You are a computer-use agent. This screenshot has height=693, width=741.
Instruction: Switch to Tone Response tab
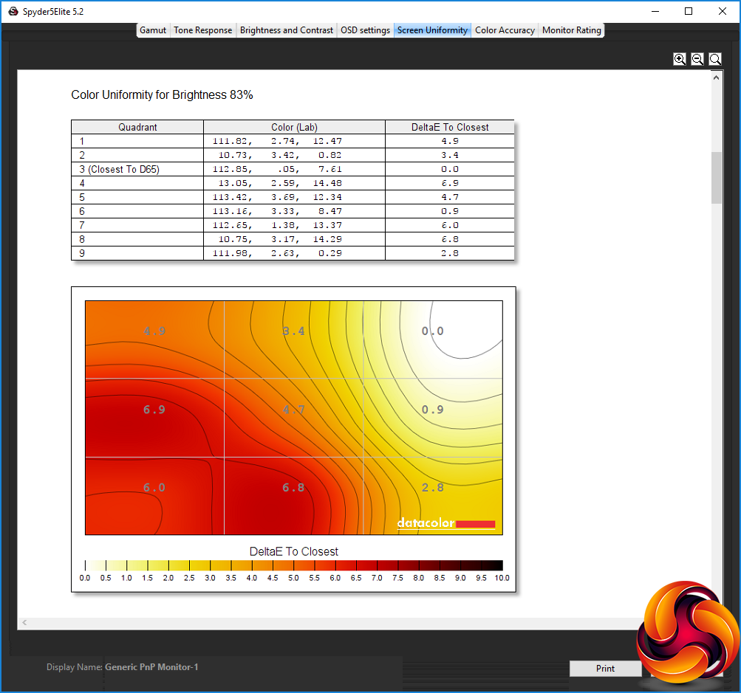point(202,30)
